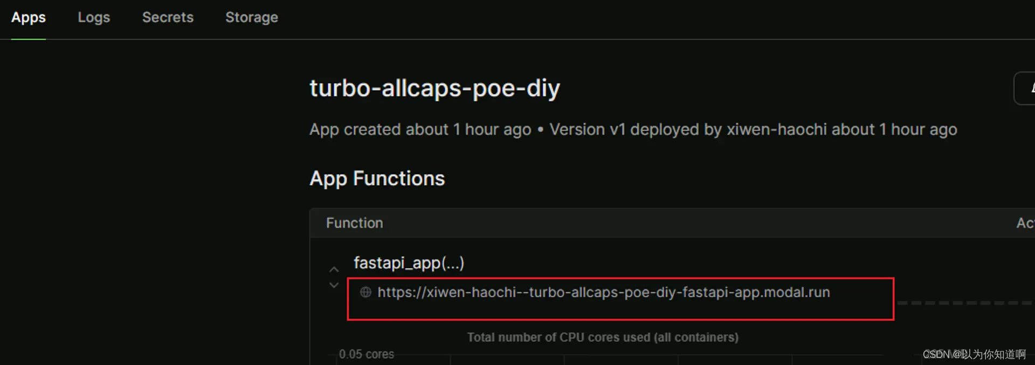Open the Logs section

(94, 17)
